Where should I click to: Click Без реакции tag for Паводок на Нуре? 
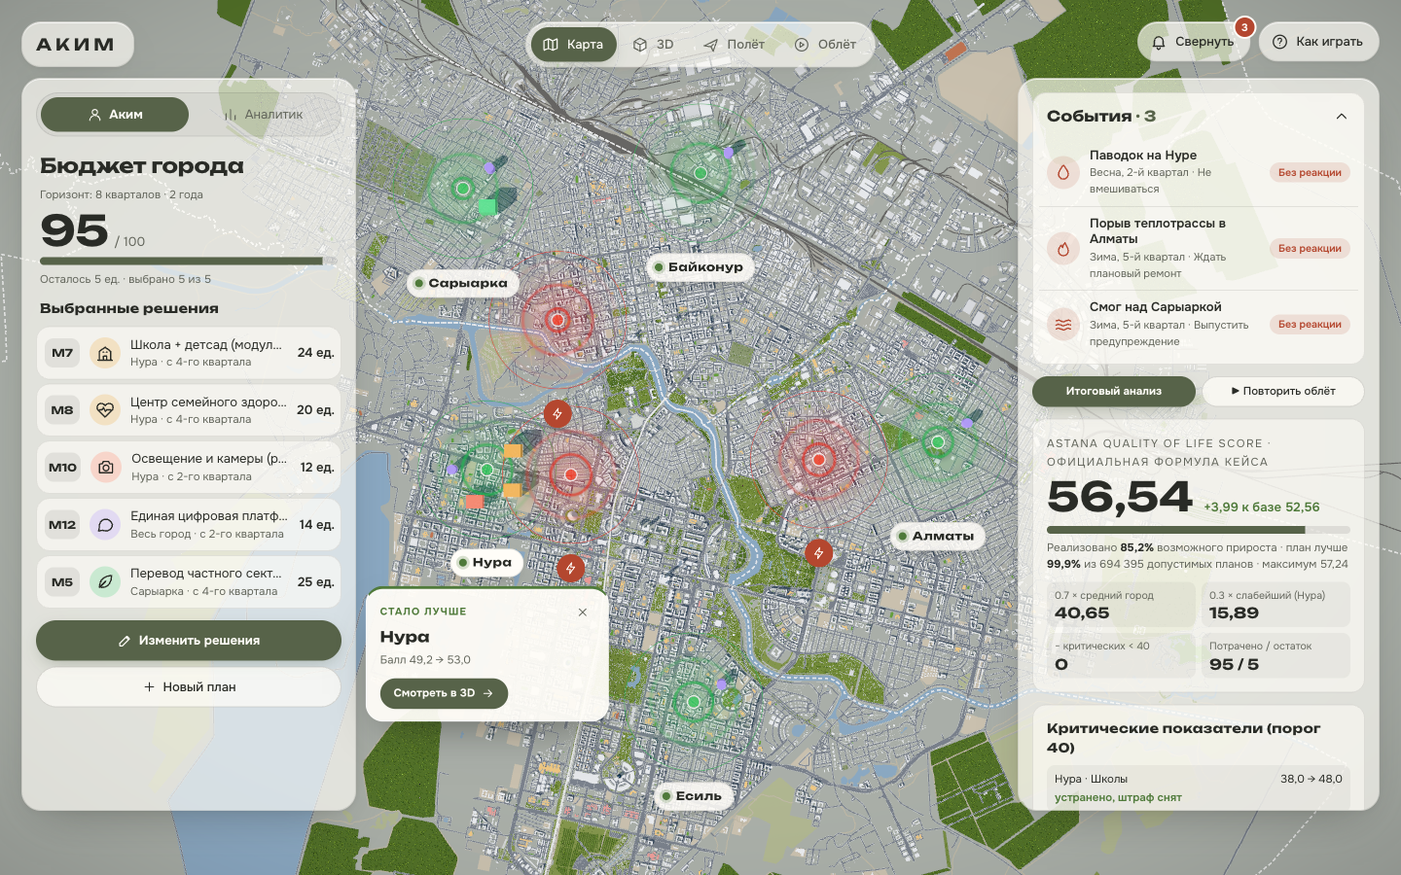[x=1310, y=173]
